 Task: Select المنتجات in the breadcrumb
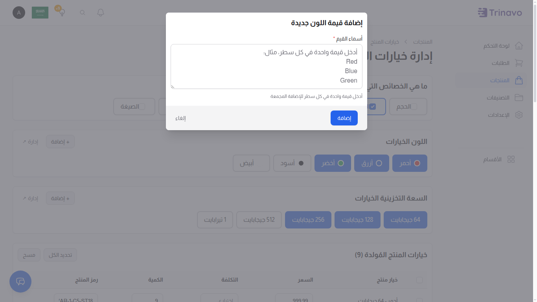[423, 42]
